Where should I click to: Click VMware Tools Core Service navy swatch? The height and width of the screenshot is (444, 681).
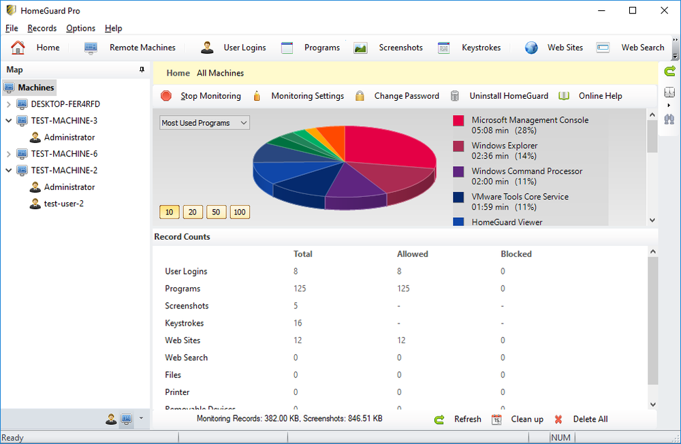click(x=458, y=197)
